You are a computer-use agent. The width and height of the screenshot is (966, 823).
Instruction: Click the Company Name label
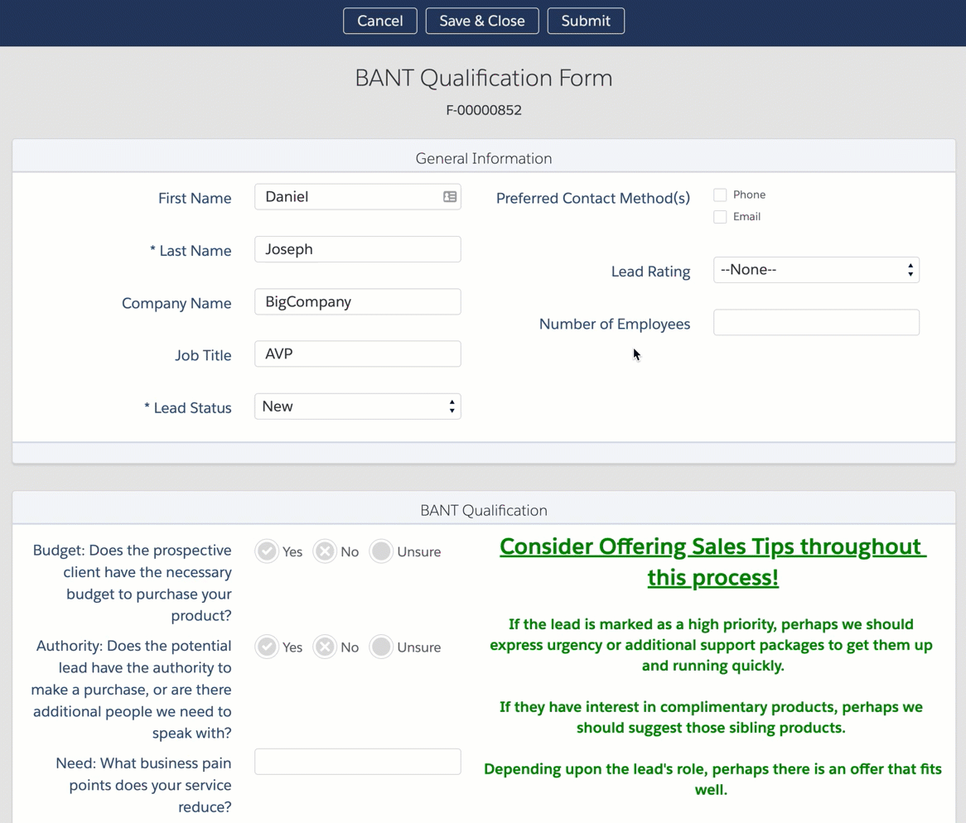tap(176, 303)
